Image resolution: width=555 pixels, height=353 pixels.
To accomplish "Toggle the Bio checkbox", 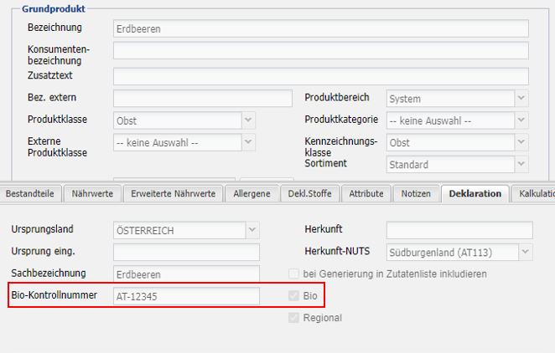I will point(293,296).
